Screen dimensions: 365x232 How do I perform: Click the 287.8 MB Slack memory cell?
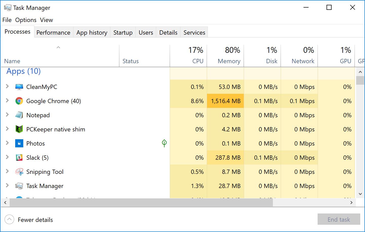tap(226, 158)
